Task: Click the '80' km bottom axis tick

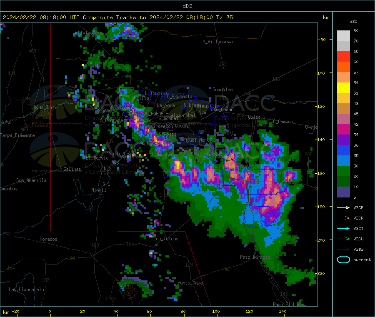Action: click(183, 311)
